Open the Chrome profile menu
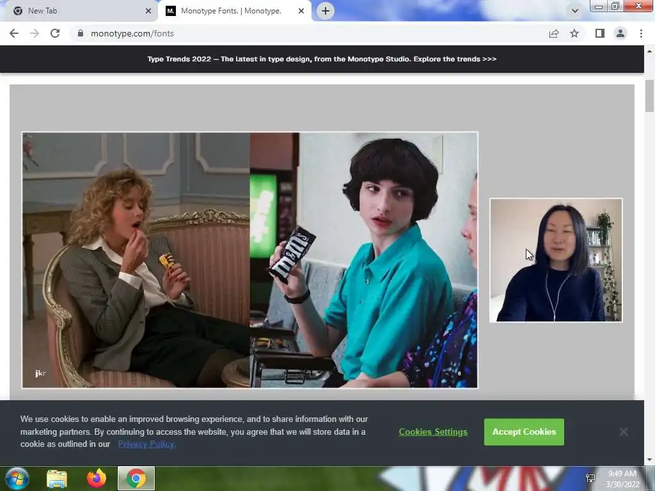Screen dimensions: 655x491 [620, 33]
